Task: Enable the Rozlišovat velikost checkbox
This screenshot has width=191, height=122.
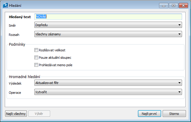Action: pyautogui.click(x=36, y=50)
